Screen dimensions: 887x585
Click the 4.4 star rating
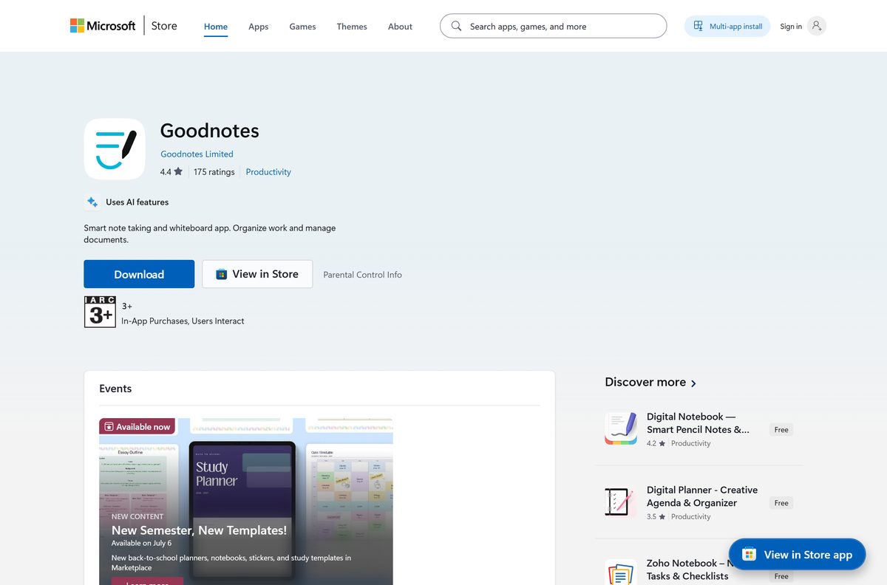click(171, 171)
